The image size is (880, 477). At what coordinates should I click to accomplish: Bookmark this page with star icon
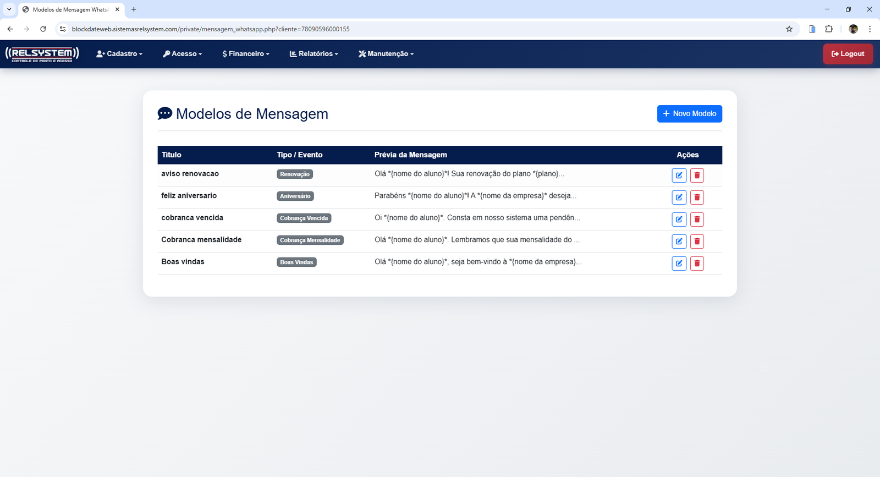(x=789, y=29)
